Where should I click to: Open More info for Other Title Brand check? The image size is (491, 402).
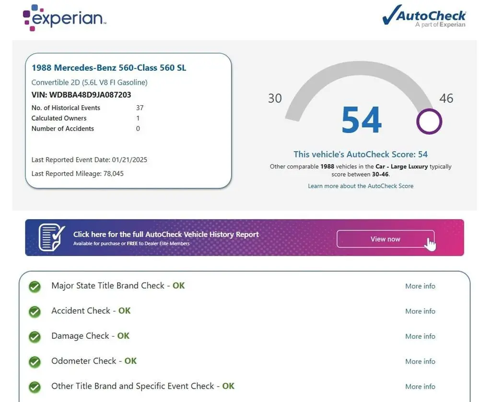click(420, 387)
